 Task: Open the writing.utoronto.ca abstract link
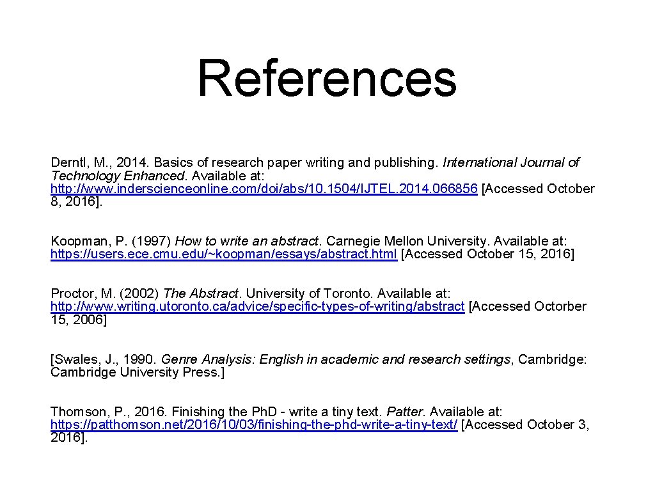click(257, 306)
